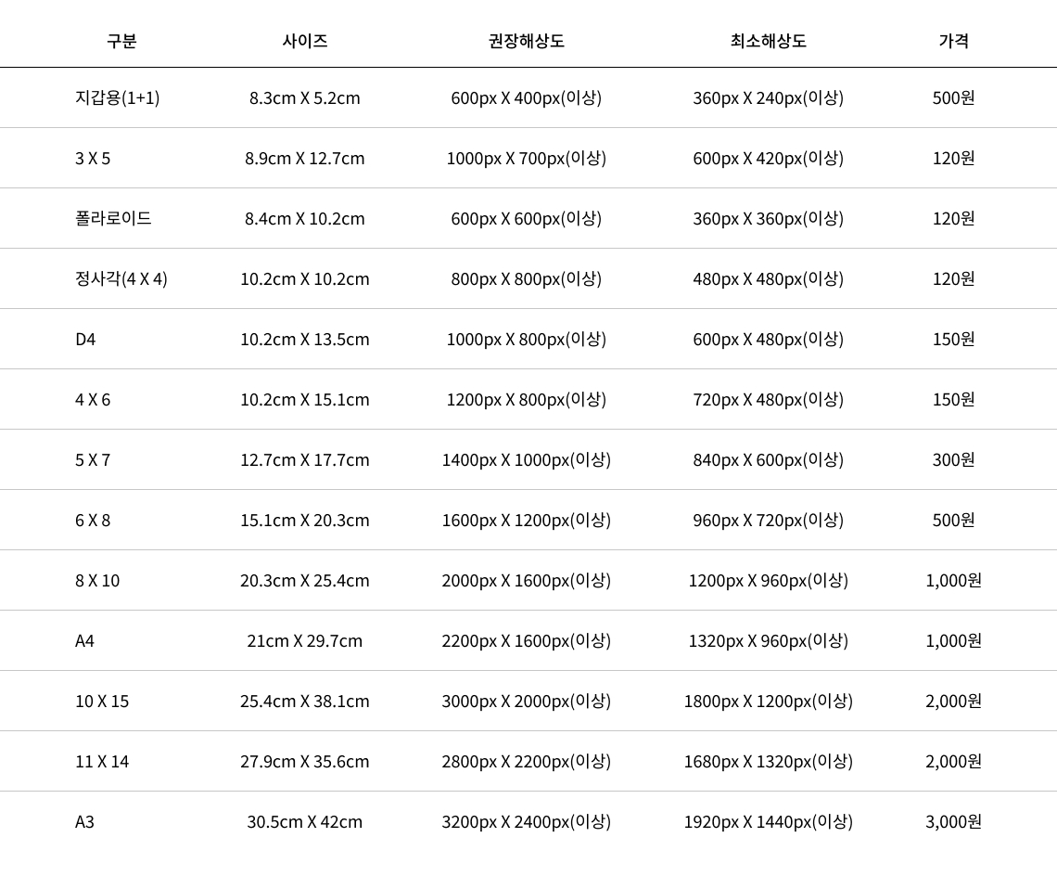This screenshot has height=876, width=1057.
Task: Click the 폴라로이드 row label
Action: click(x=113, y=219)
